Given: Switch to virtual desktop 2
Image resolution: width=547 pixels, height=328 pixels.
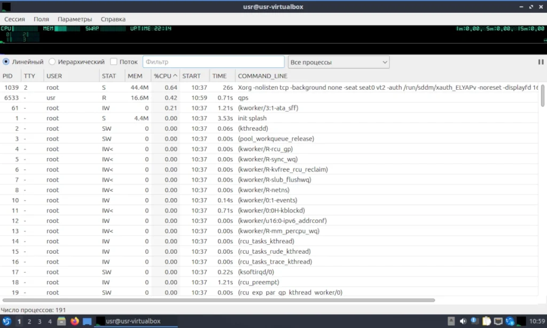Looking at the screenshot, I should coord(29,322).
